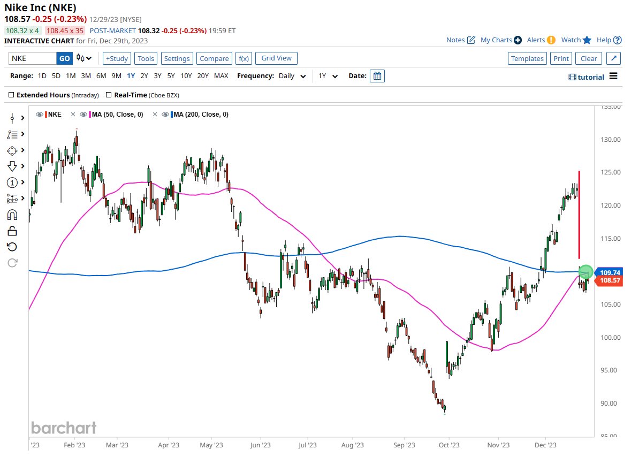Expand crosshair tool options arrow
631x457 pixels.
[x=23, y=118]
